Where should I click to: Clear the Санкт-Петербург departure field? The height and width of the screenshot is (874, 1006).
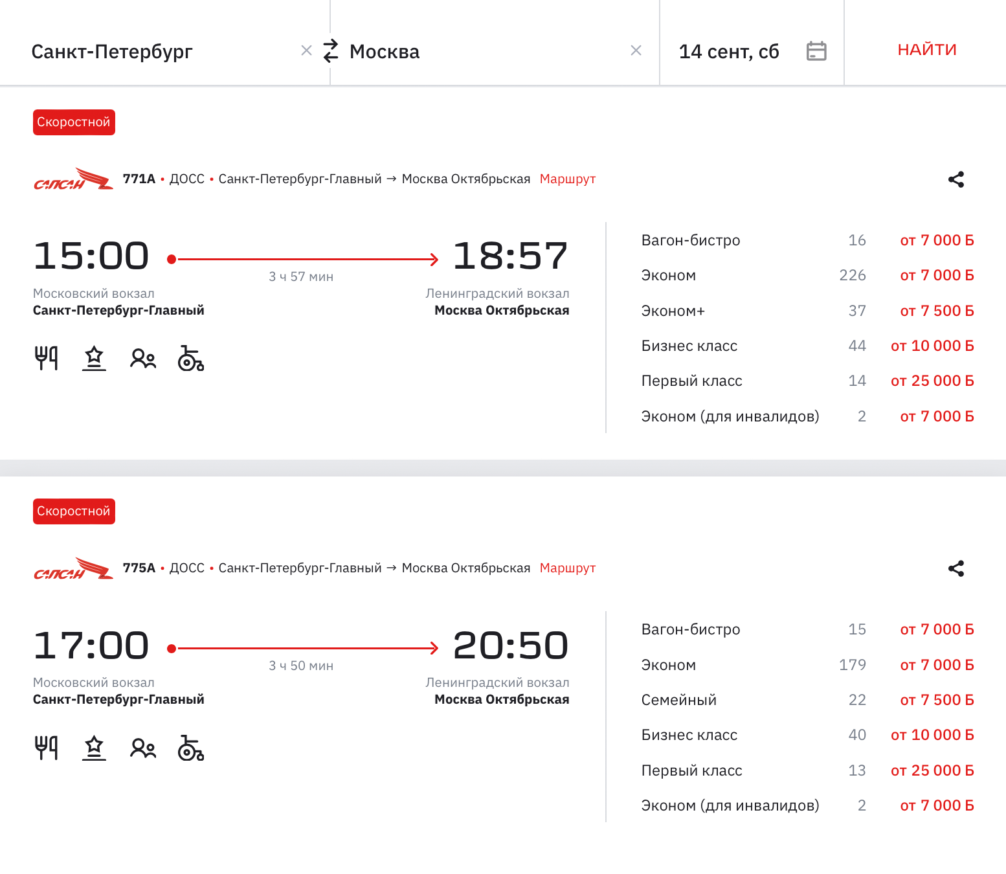307,50
